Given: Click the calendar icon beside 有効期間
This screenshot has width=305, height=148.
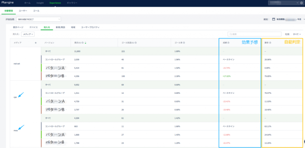Looking at the screenshot, I should (x=273, y=19).
